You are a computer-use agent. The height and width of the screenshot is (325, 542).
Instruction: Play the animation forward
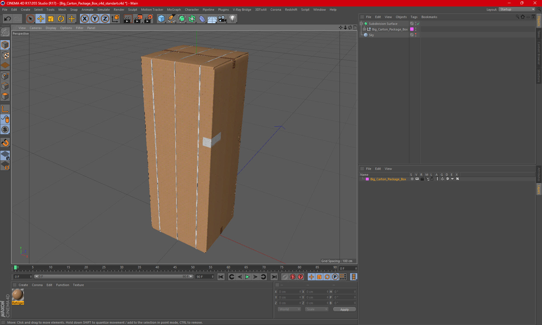pos(247,277)
